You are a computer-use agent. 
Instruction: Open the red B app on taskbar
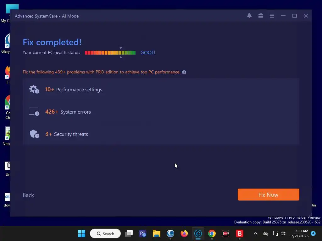click(x=239, y=233)
